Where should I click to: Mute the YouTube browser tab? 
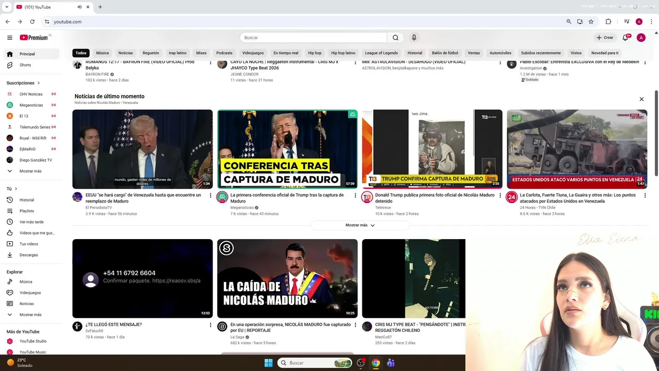coord(79,7)
